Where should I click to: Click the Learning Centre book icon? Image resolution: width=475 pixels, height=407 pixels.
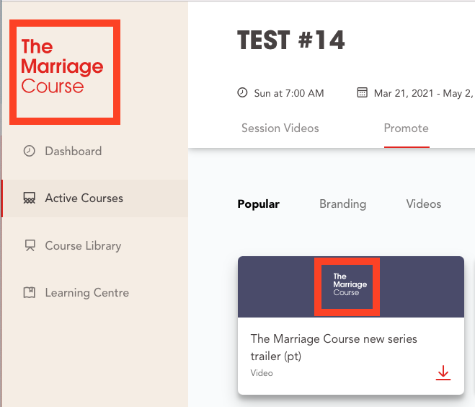pos(30,292)
